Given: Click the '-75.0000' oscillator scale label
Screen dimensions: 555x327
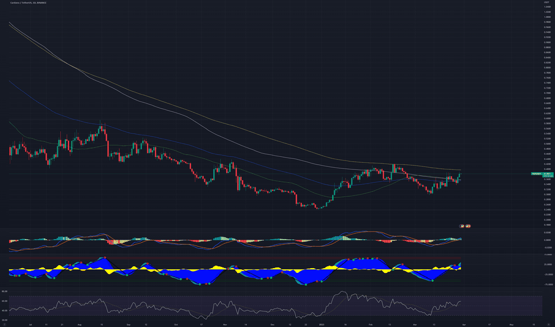Looking at the screenshot, I should click(x=548, y=284).
